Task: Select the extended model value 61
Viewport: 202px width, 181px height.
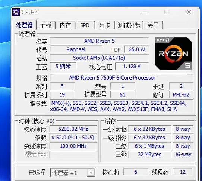Action: tap(123, 95)
